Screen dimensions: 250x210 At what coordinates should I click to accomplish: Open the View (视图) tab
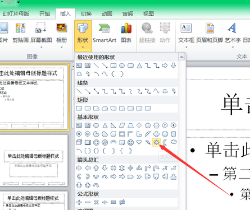click(x=148, y=13)
